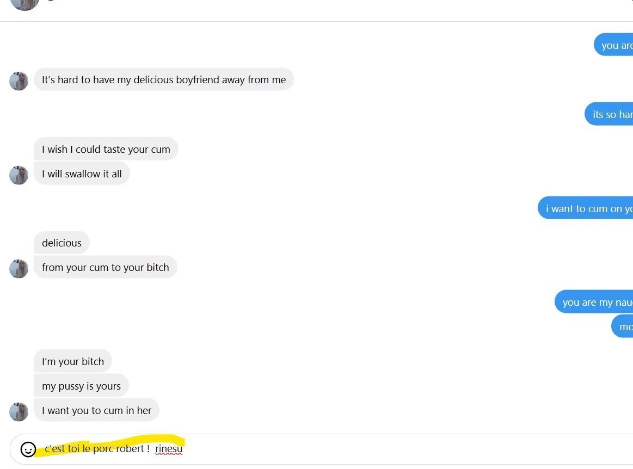This screenshot has width=633, height=469.
Task: Click the message input containing "c'est toi le porc robert"
Action: coord(327,449)
